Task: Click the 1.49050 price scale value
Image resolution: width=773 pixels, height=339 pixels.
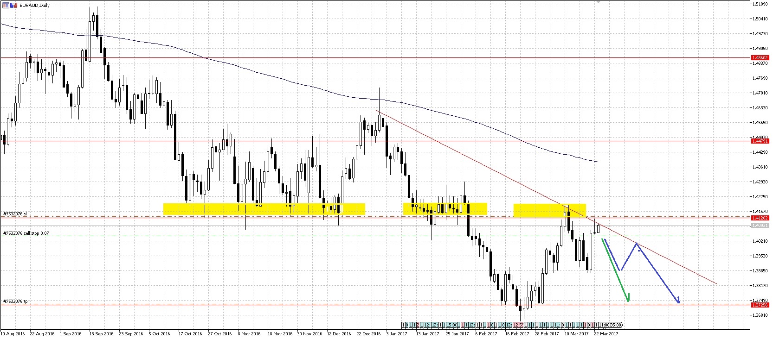Action: point(760,48)
